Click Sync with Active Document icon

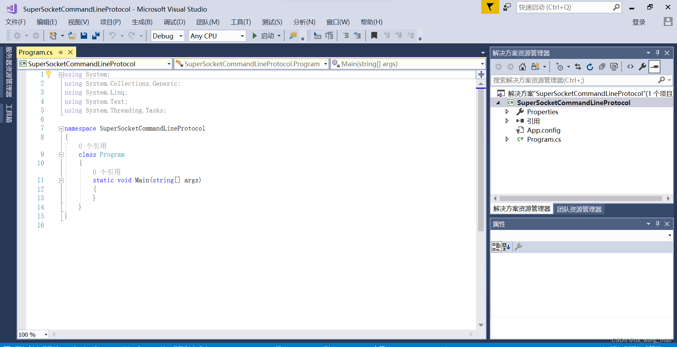pyautogui.click(x=578, y=67)
